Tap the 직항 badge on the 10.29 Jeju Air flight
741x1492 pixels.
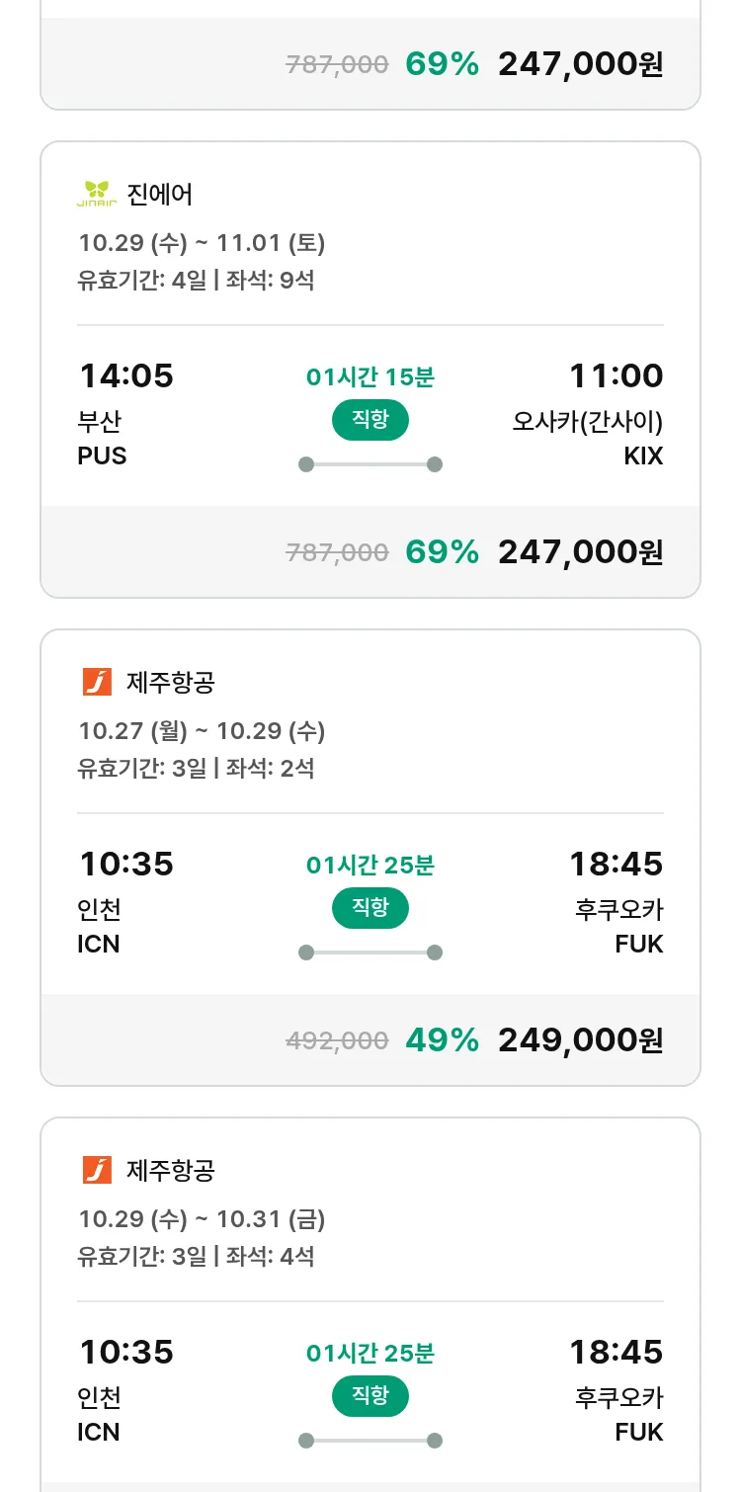click(x=370, y=1396)
